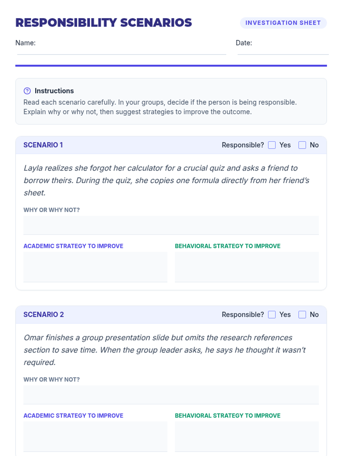Click the Scenario 2 header label
The image size is (342, 456).
click(x=44, y=315)
